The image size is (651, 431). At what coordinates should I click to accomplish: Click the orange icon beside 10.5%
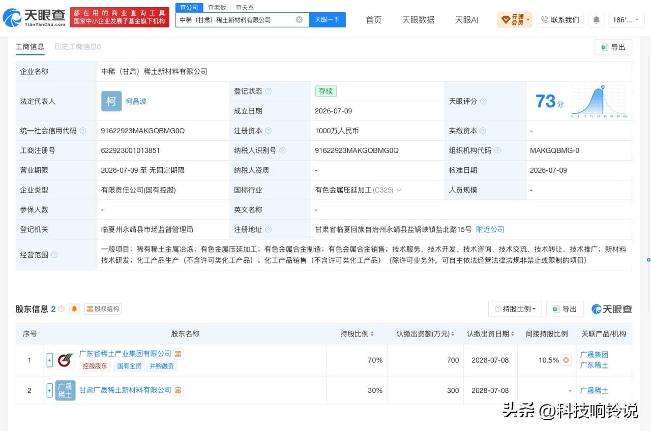(x=567, y=360)
